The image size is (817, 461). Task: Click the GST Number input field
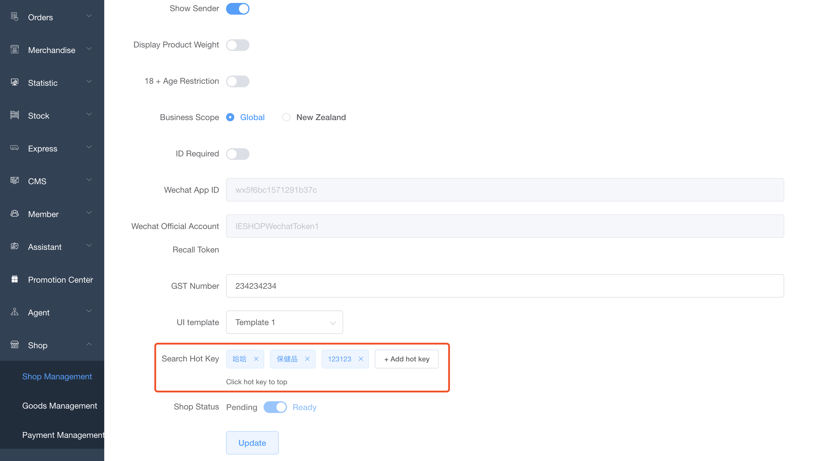coord(505,286)
